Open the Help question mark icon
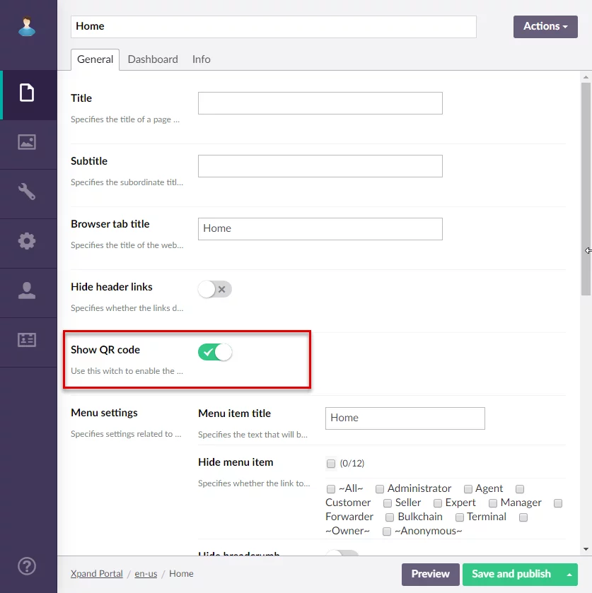Screen dimensions: 592x593 27,566
